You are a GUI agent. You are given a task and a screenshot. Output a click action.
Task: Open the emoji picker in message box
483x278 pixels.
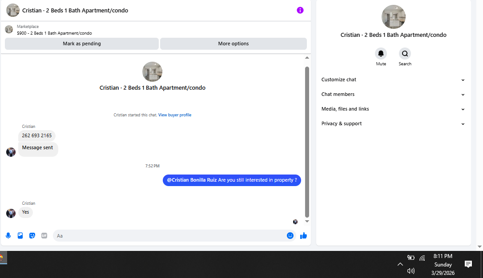tap(290, 235)
